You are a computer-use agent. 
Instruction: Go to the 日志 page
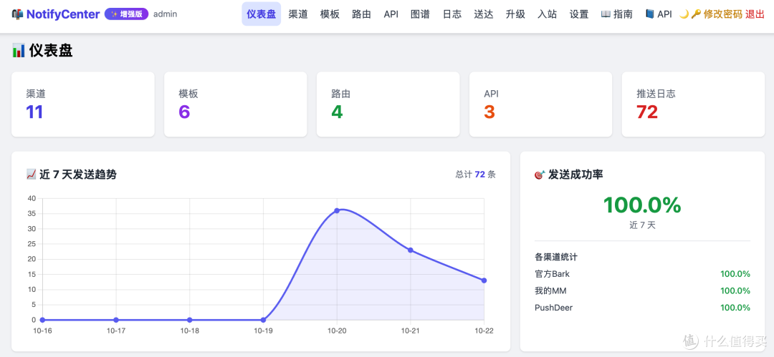pos(452,14)
